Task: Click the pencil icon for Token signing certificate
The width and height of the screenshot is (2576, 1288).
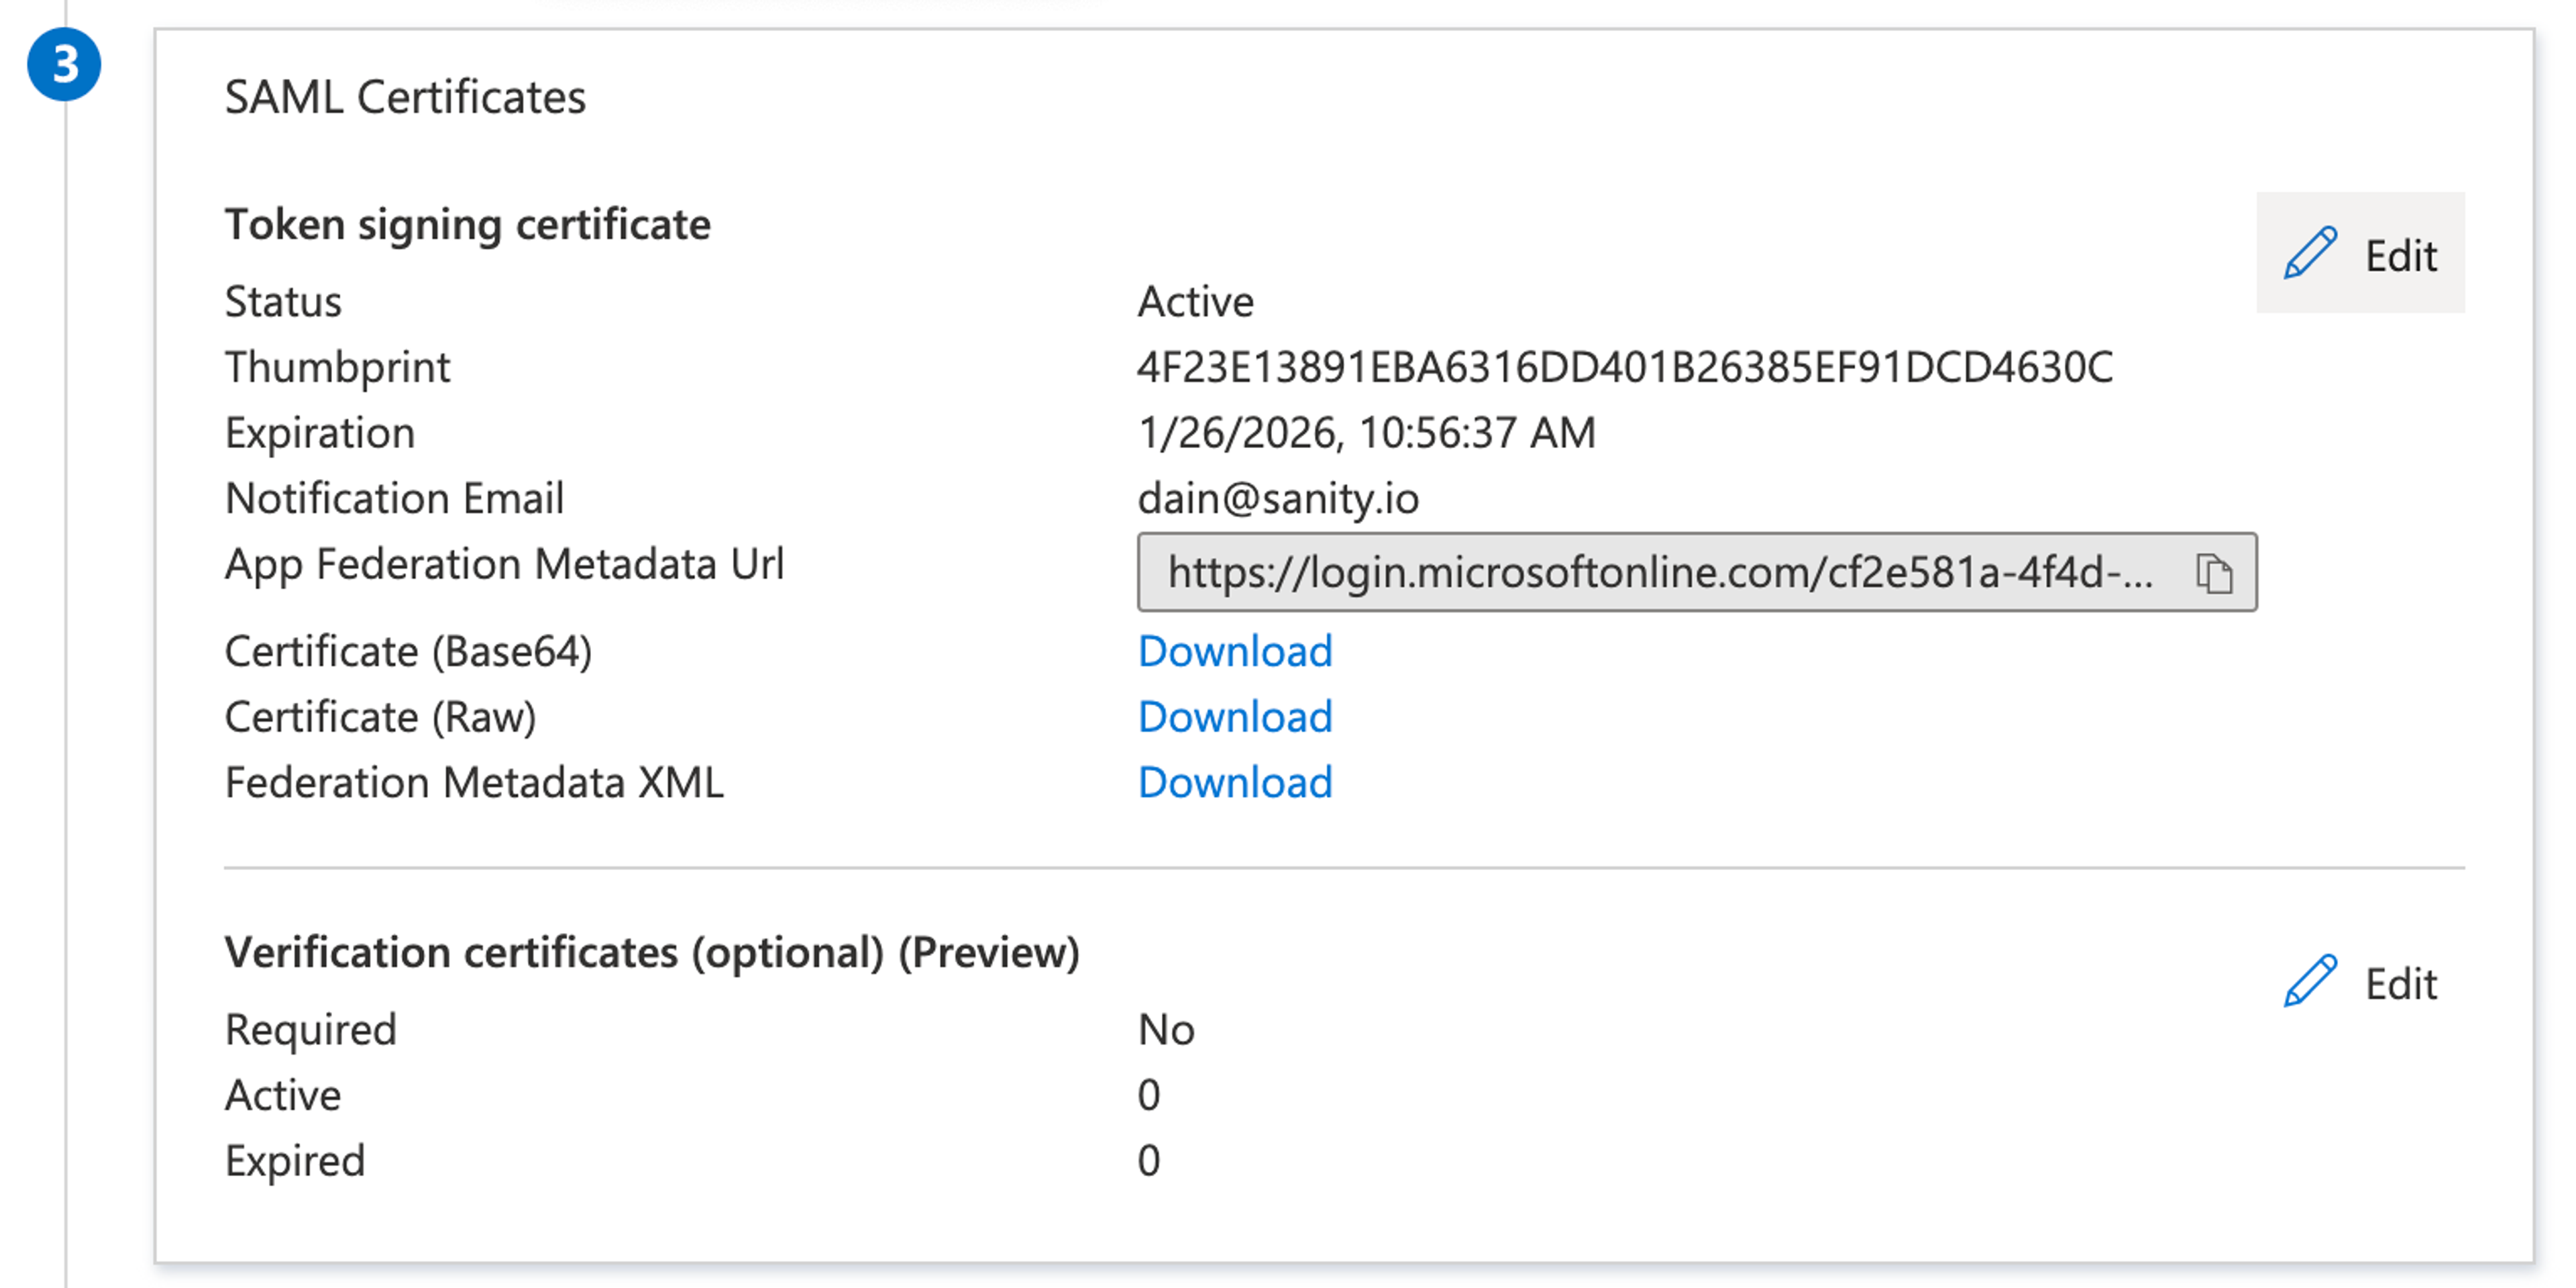Action: pyautogui.click(x=2310, y=253)
